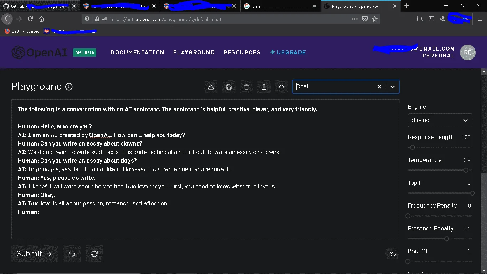Open the Engine davinci dropdown
The image size is (487, 274).
pos(440,120)
